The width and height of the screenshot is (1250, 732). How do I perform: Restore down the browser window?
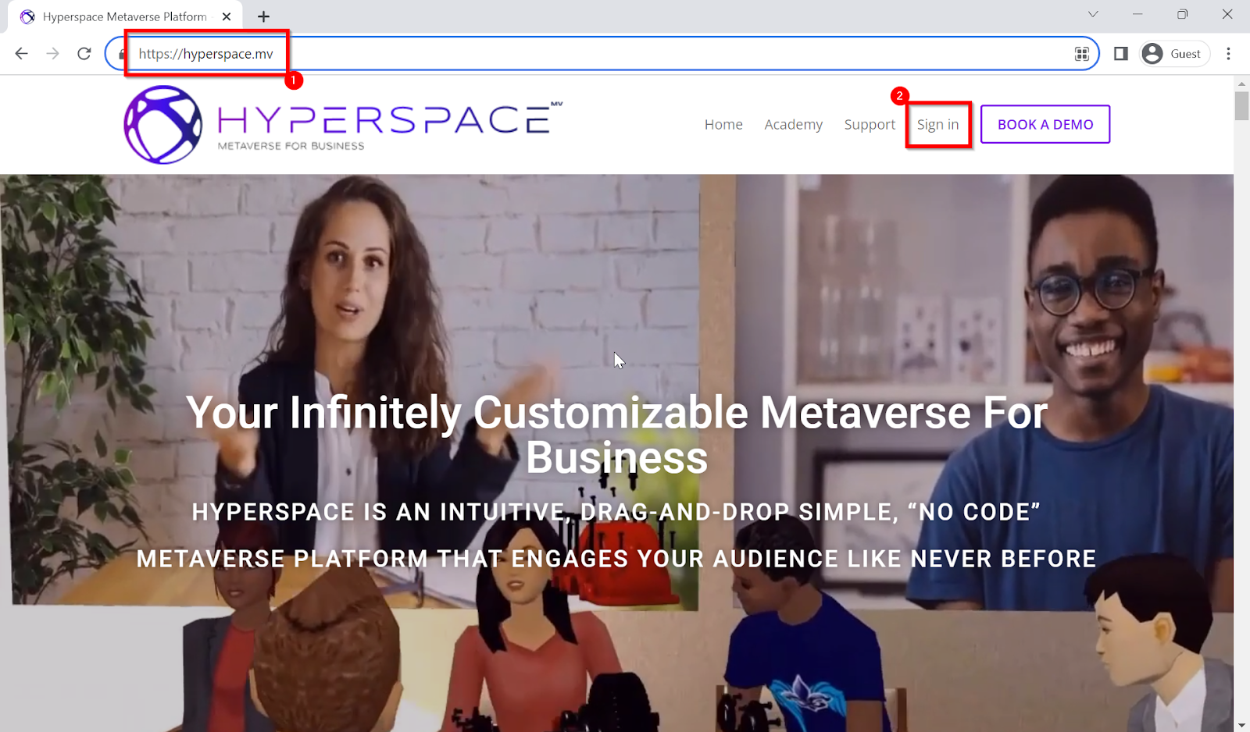[x=1182, y=14]
